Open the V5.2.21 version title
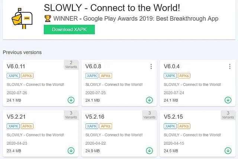The height and width of the screenshot is (159, 238). click(16, 117)
